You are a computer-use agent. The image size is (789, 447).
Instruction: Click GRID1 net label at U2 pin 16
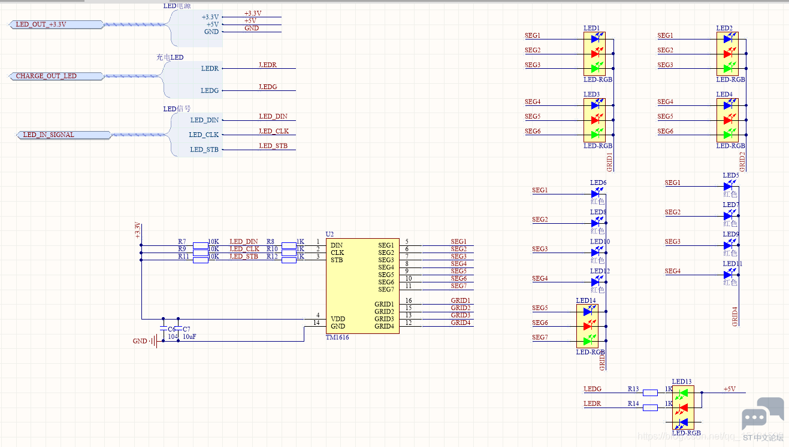pyautogui.click(x=461, y=300)
